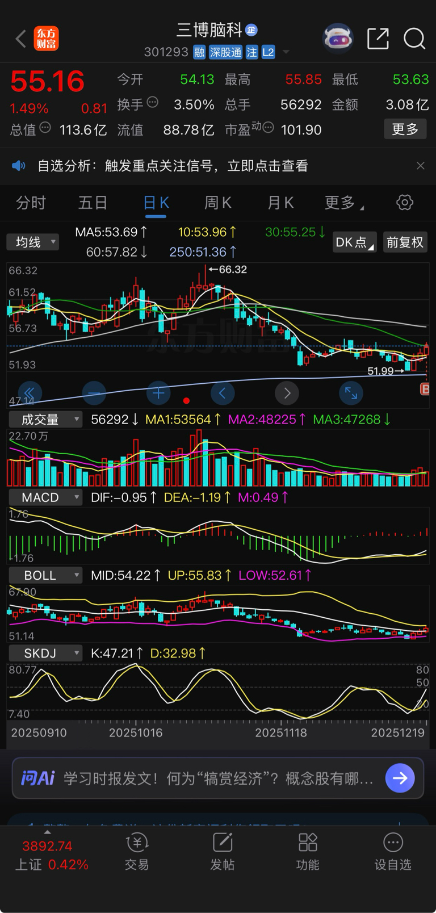Screen dimensions: 436x913
Task: Tap the 深股通 tag
Action: click(x=225, y=53)
